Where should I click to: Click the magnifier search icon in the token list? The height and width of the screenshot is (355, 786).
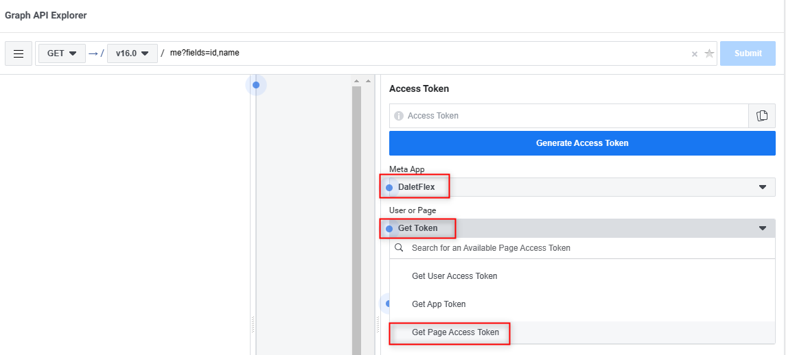coord(399,247)
